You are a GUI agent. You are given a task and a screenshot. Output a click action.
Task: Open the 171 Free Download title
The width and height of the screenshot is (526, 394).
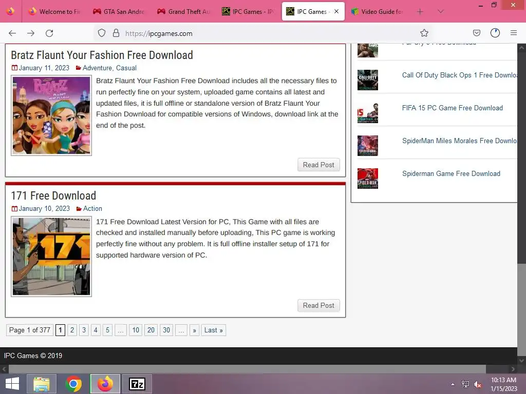(53, 195)
